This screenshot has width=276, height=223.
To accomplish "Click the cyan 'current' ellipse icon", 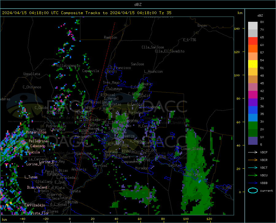I will (253, 190).
